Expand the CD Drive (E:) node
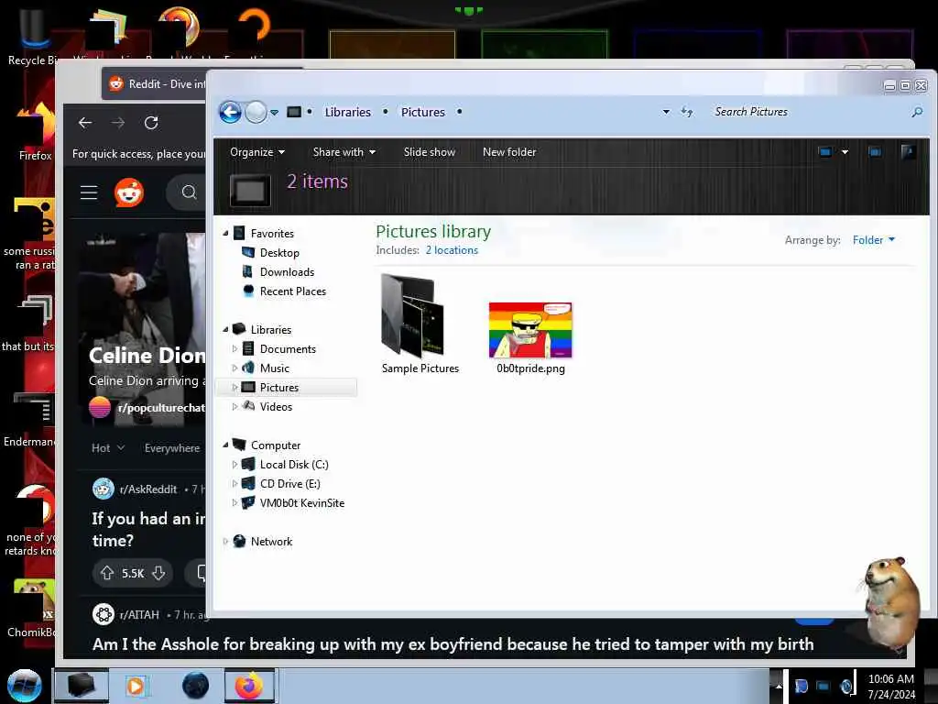The width and height of the screenshot is (938, 704). (234, 484)
